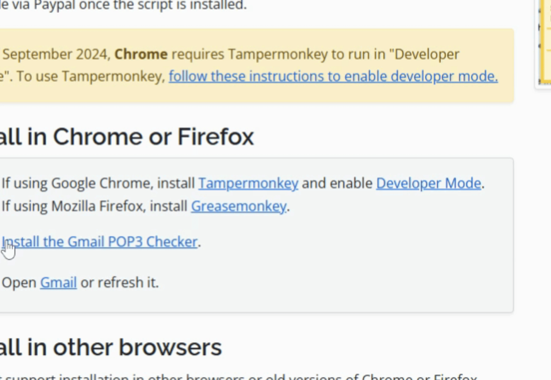This screenshot has width=551, height=380.
Task: Click the 'If using Google Chrome, install' text
Action: point(98,183)
